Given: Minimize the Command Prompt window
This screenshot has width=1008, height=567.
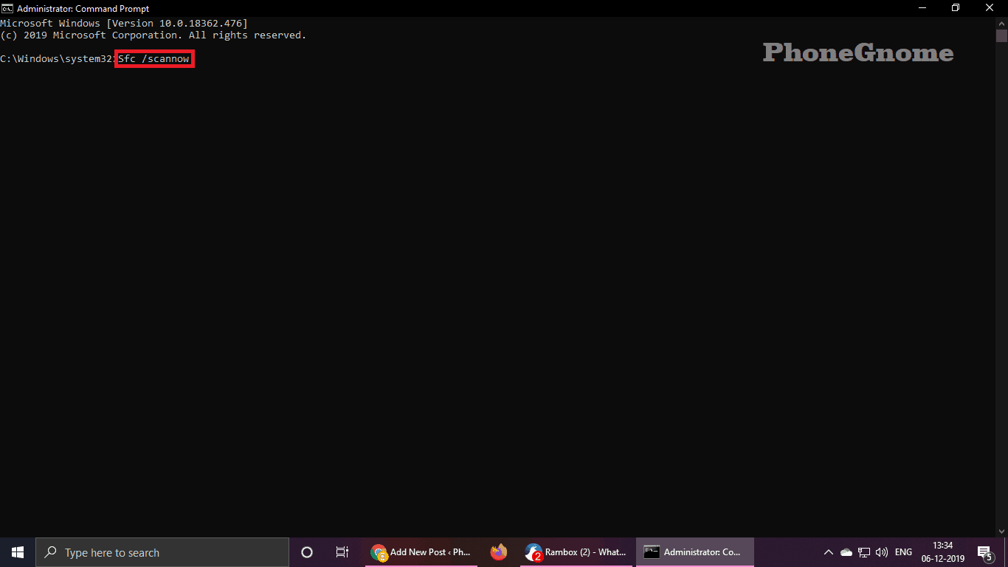Looking at the screenshot, I should tap(922, 8).
